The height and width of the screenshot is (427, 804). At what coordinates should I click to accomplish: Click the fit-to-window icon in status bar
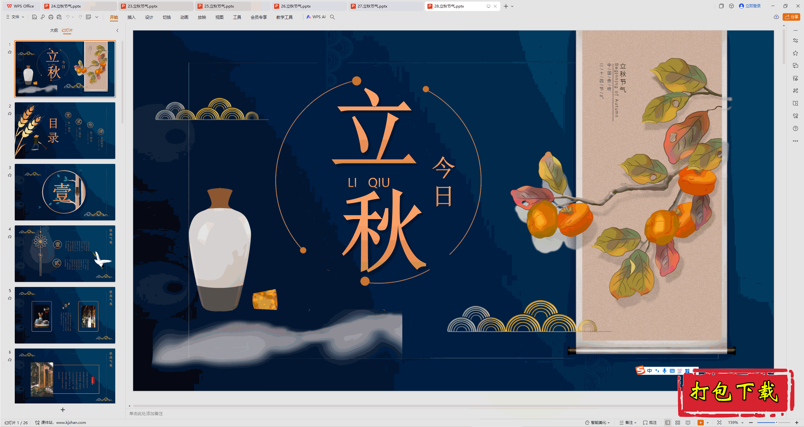click(720, 423)
